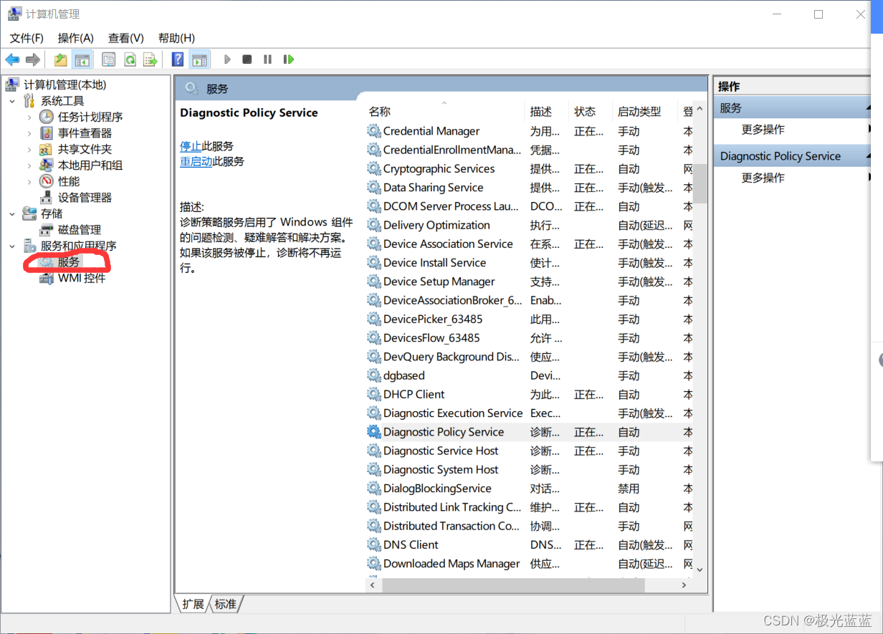The image size is (883, 634).
Task: Open the Properties toolbar icon
Action: coord(109,59)
